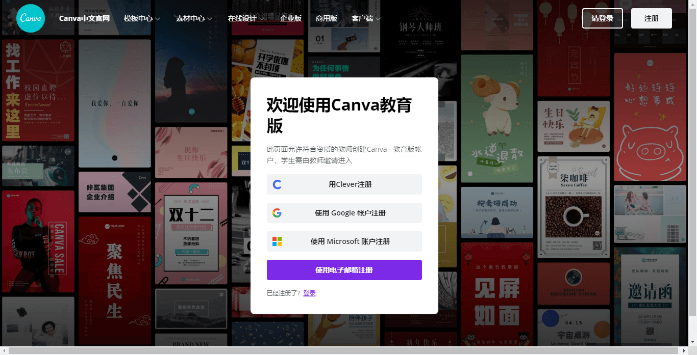Click the Canva logo icon
Image resolution: width=697 pixels, height=355 pixels.
click(x=30, y=18)
